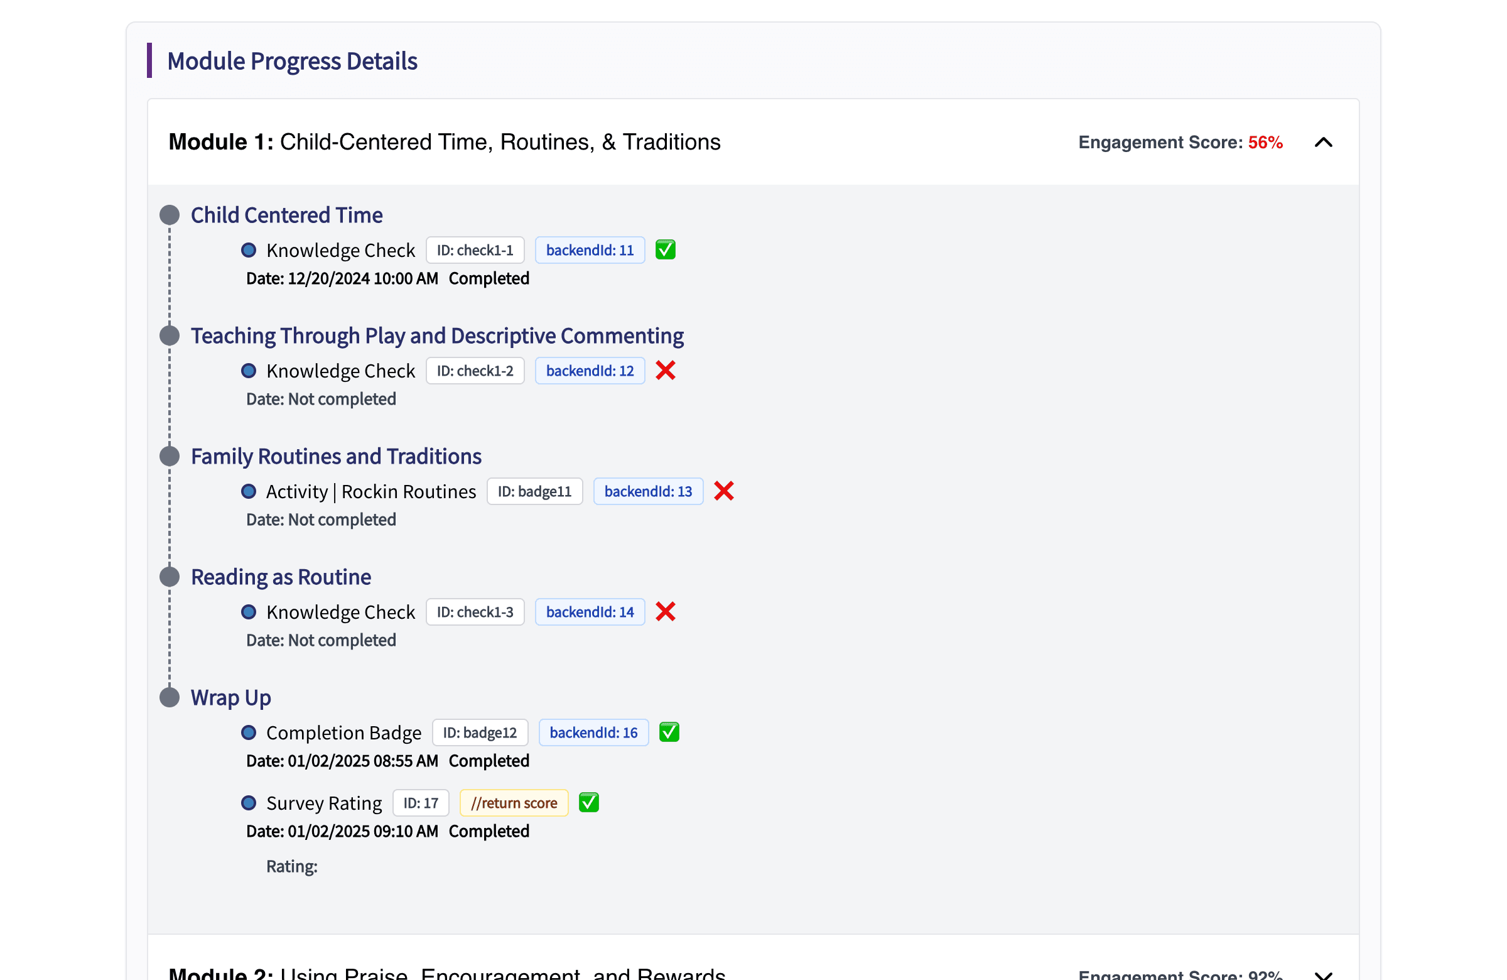Collapse Module 1 with the chevron arrow

(1324, 142)
